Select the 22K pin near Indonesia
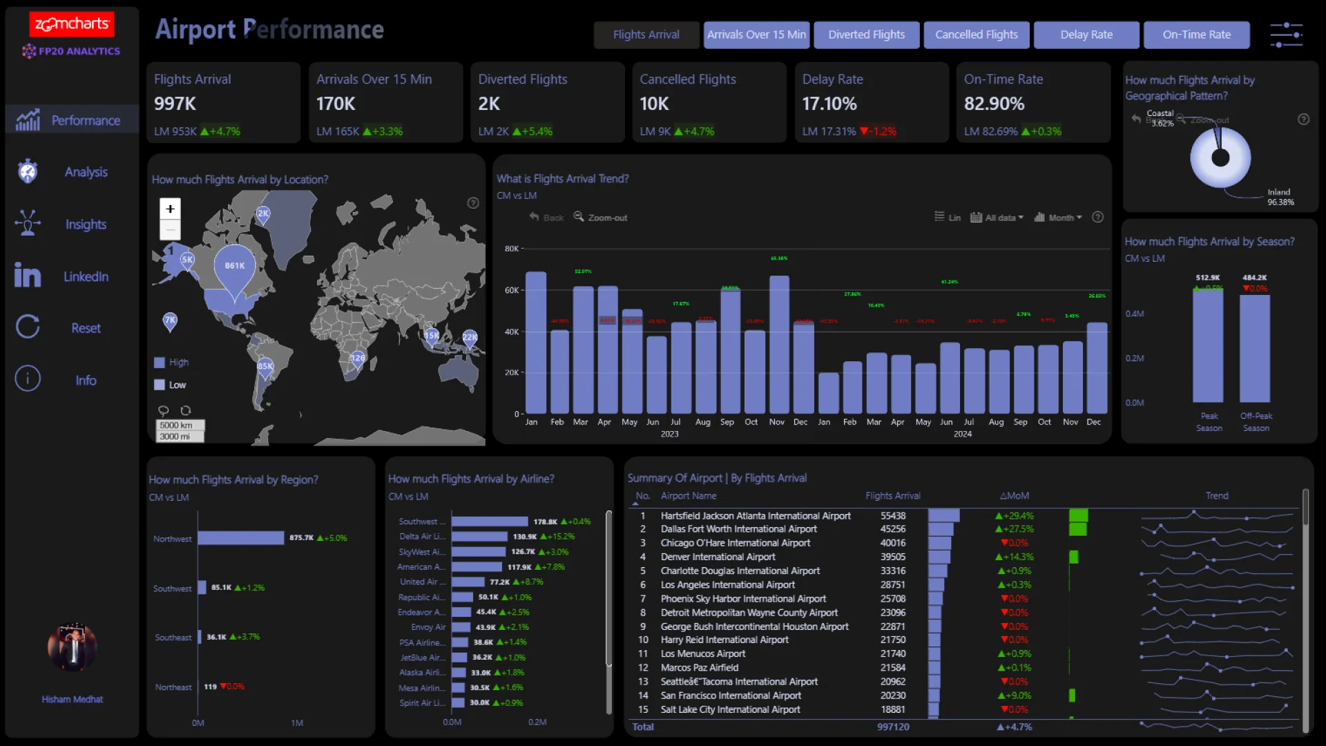Screen dimensions: 1326x746 pos(470,339)
